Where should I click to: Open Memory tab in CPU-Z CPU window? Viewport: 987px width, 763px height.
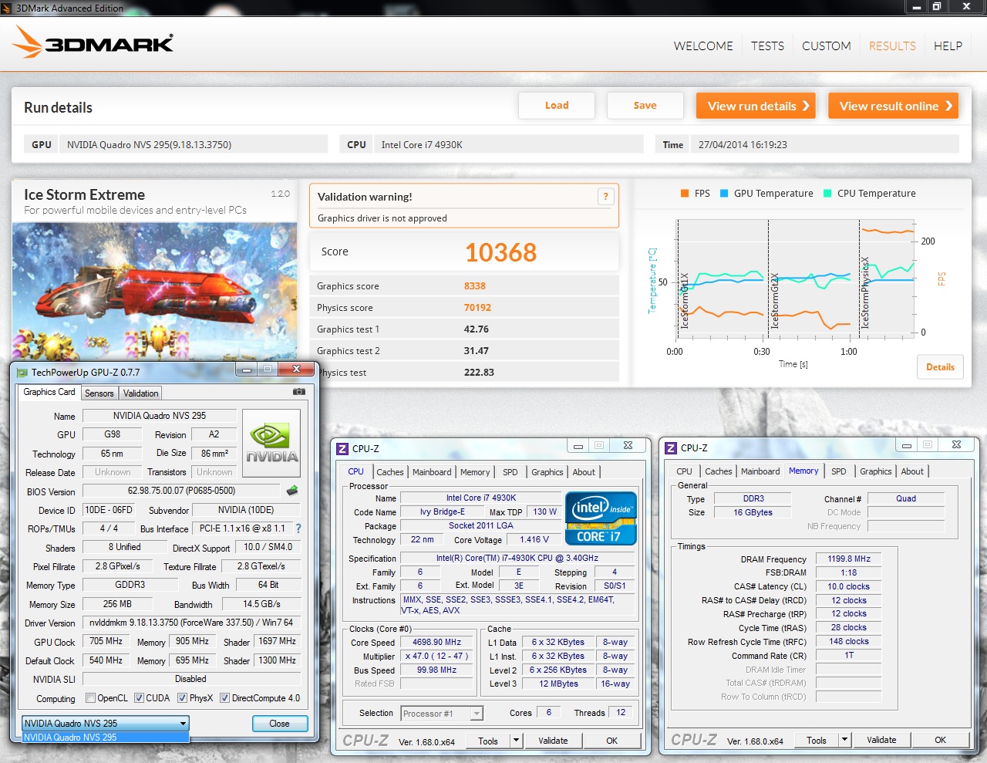tap(475, 472)
